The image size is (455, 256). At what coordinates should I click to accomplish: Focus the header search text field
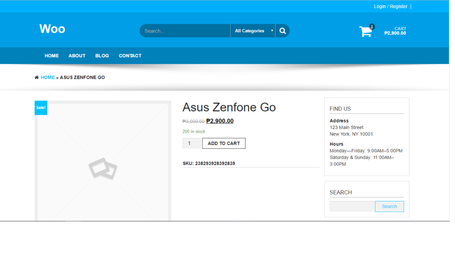click(185, 31)
